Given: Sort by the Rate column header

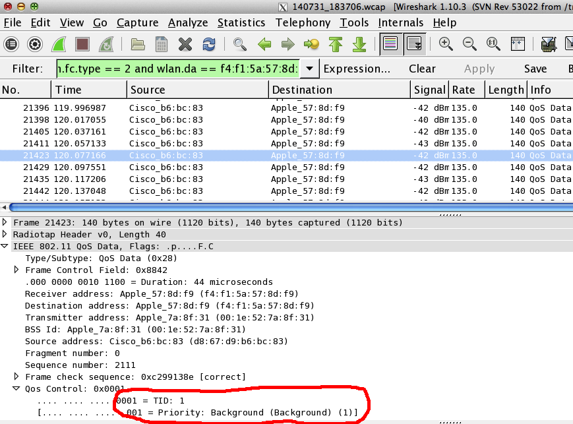Looking at the screenshot, I should click(467, 90).
